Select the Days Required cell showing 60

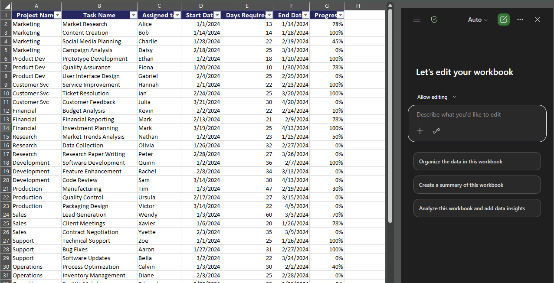tap(247, 215)
